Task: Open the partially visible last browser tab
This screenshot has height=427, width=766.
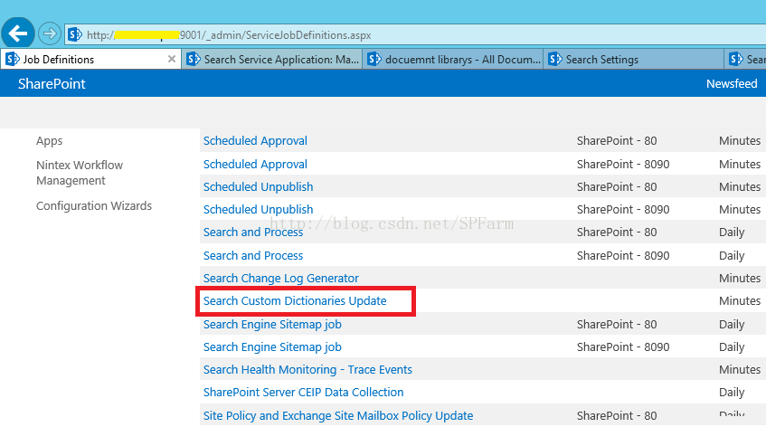Action: (745, 59)
